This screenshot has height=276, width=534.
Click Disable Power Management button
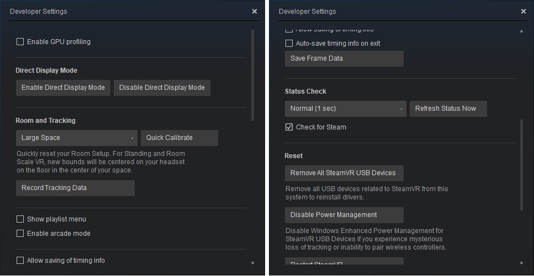tap(344, 215)
